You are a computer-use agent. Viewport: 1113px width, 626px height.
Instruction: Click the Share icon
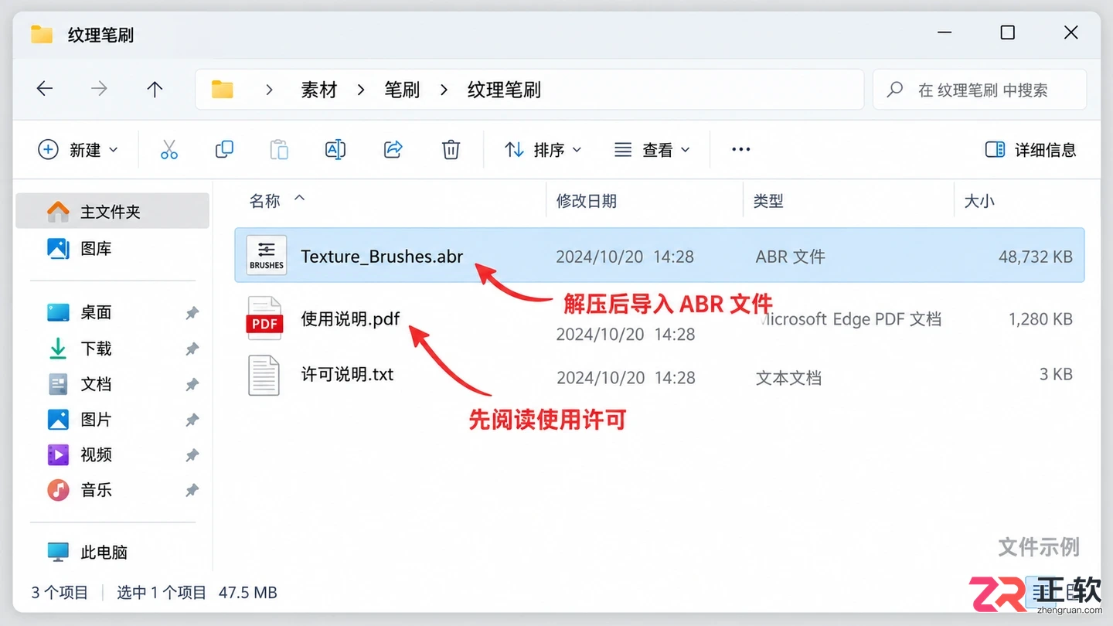[393, 150]
